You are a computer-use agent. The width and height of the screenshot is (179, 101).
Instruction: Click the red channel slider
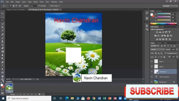(164, 14)
